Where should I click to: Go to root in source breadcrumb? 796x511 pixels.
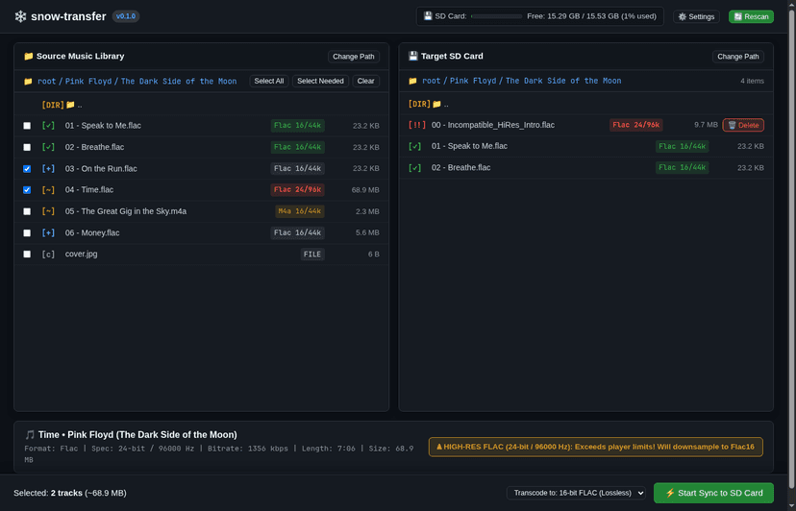(47, 82)
